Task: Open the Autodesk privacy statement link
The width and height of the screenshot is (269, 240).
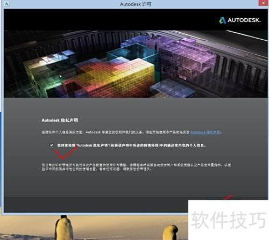Action: coord(205,132)
